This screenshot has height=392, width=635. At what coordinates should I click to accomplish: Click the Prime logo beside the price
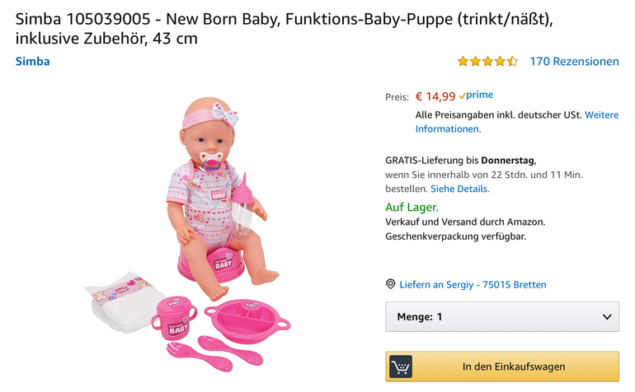[476, 96]
